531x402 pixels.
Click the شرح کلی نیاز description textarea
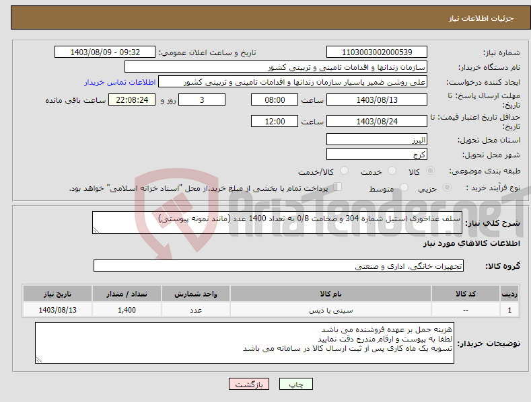click(x=277, y=223)
